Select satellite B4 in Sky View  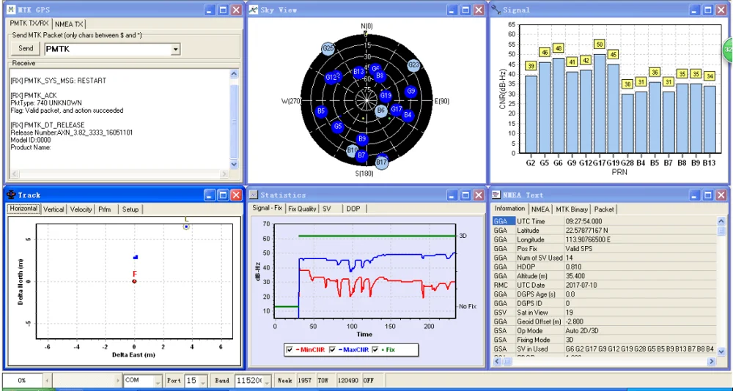pyautogui.click(x=408, y=115)
